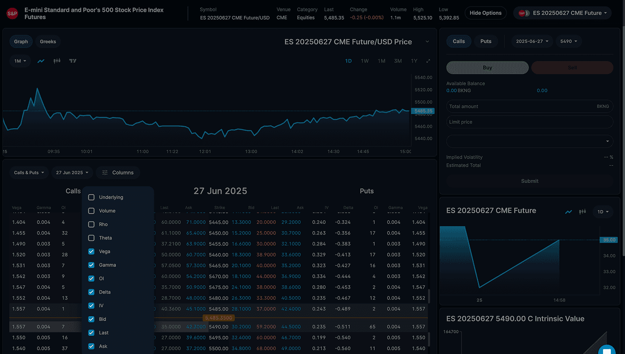The width and height of the screenshot is (625, 354).
Task: Open TradingView chart icon
Action: click(x=73, y=61)
